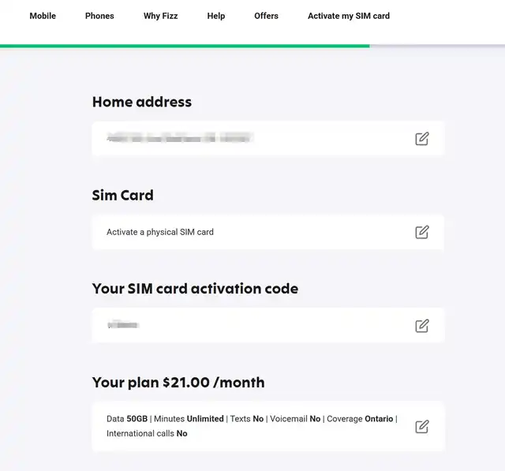Image resolution: width=505 pixels, height=471 pixels.
Task: Click the Sim Card edit pencil icon
Action: pos(422,232)
